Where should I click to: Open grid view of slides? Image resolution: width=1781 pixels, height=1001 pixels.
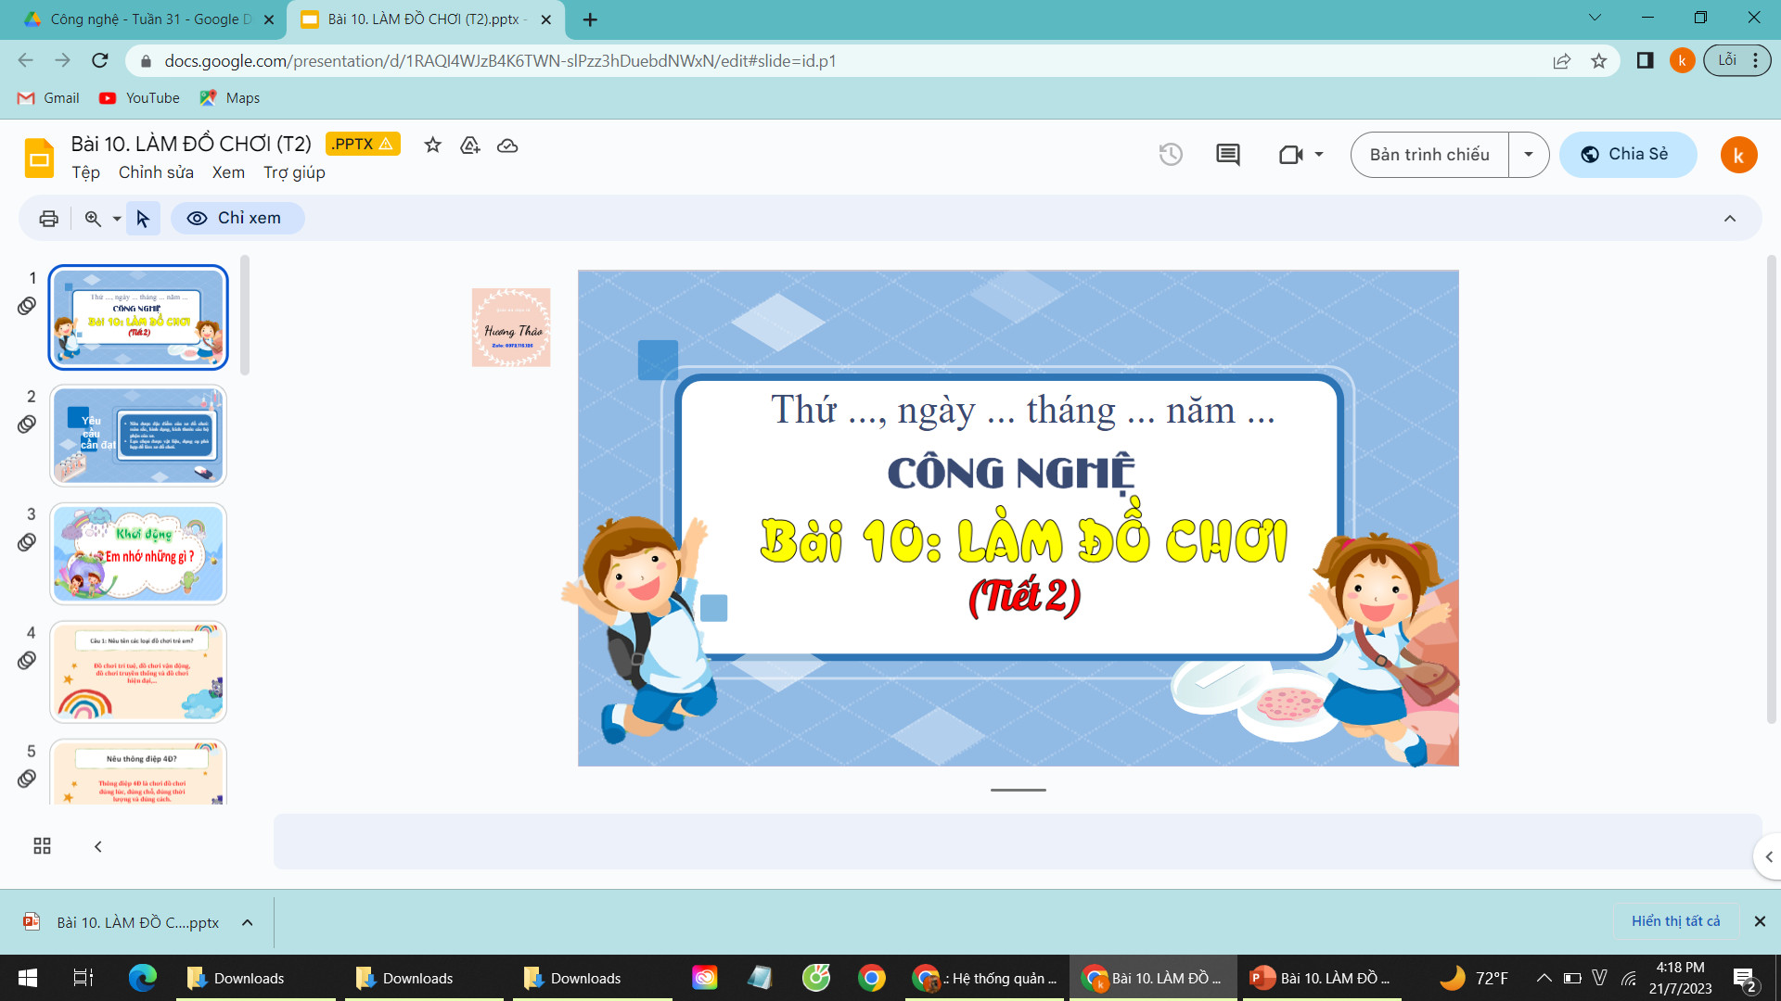click(42, 846)
